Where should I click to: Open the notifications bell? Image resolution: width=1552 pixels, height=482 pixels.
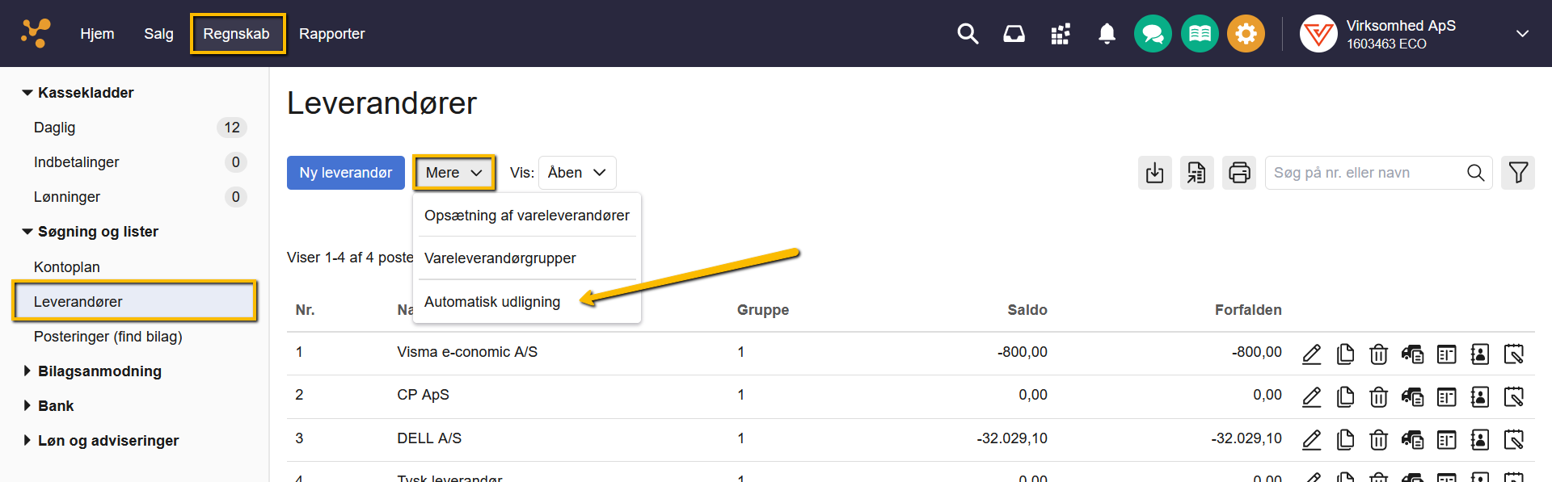point(1107,34)
